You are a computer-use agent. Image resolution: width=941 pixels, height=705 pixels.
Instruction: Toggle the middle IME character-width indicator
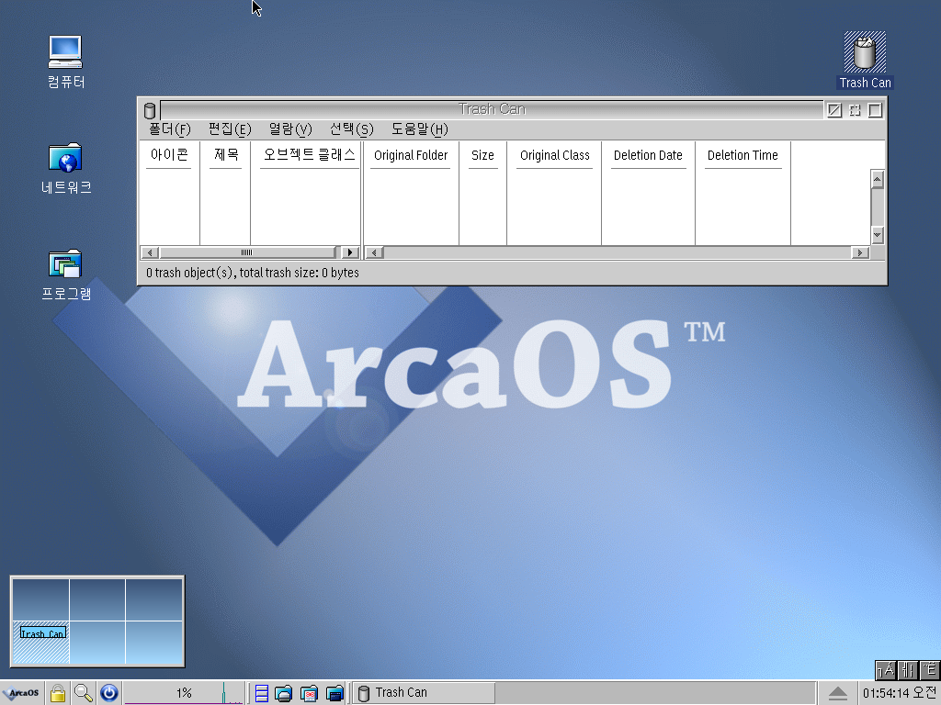point(908,669)
